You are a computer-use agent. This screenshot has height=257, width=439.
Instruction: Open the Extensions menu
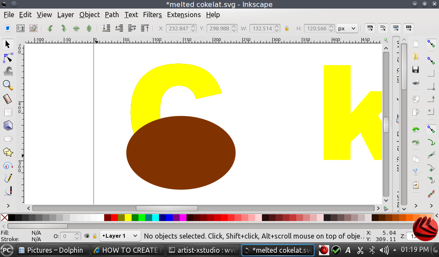pos(183,15)
